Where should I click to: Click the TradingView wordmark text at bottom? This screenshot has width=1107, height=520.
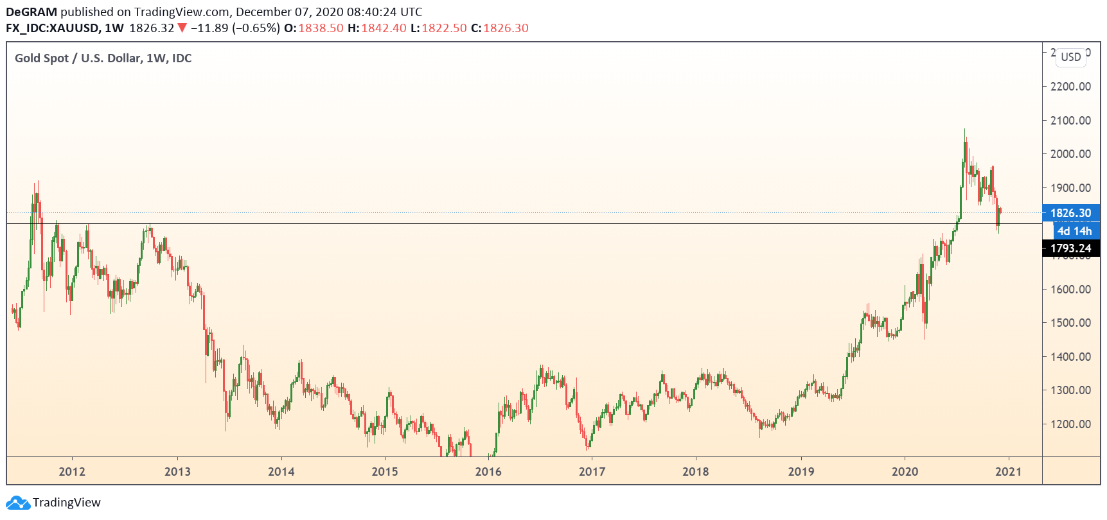pyautogui.click(x=67, y=503)
